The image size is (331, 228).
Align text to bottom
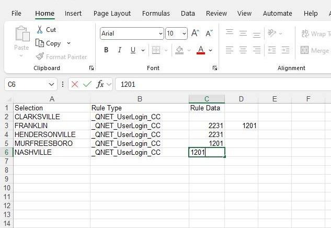[256, 35]
